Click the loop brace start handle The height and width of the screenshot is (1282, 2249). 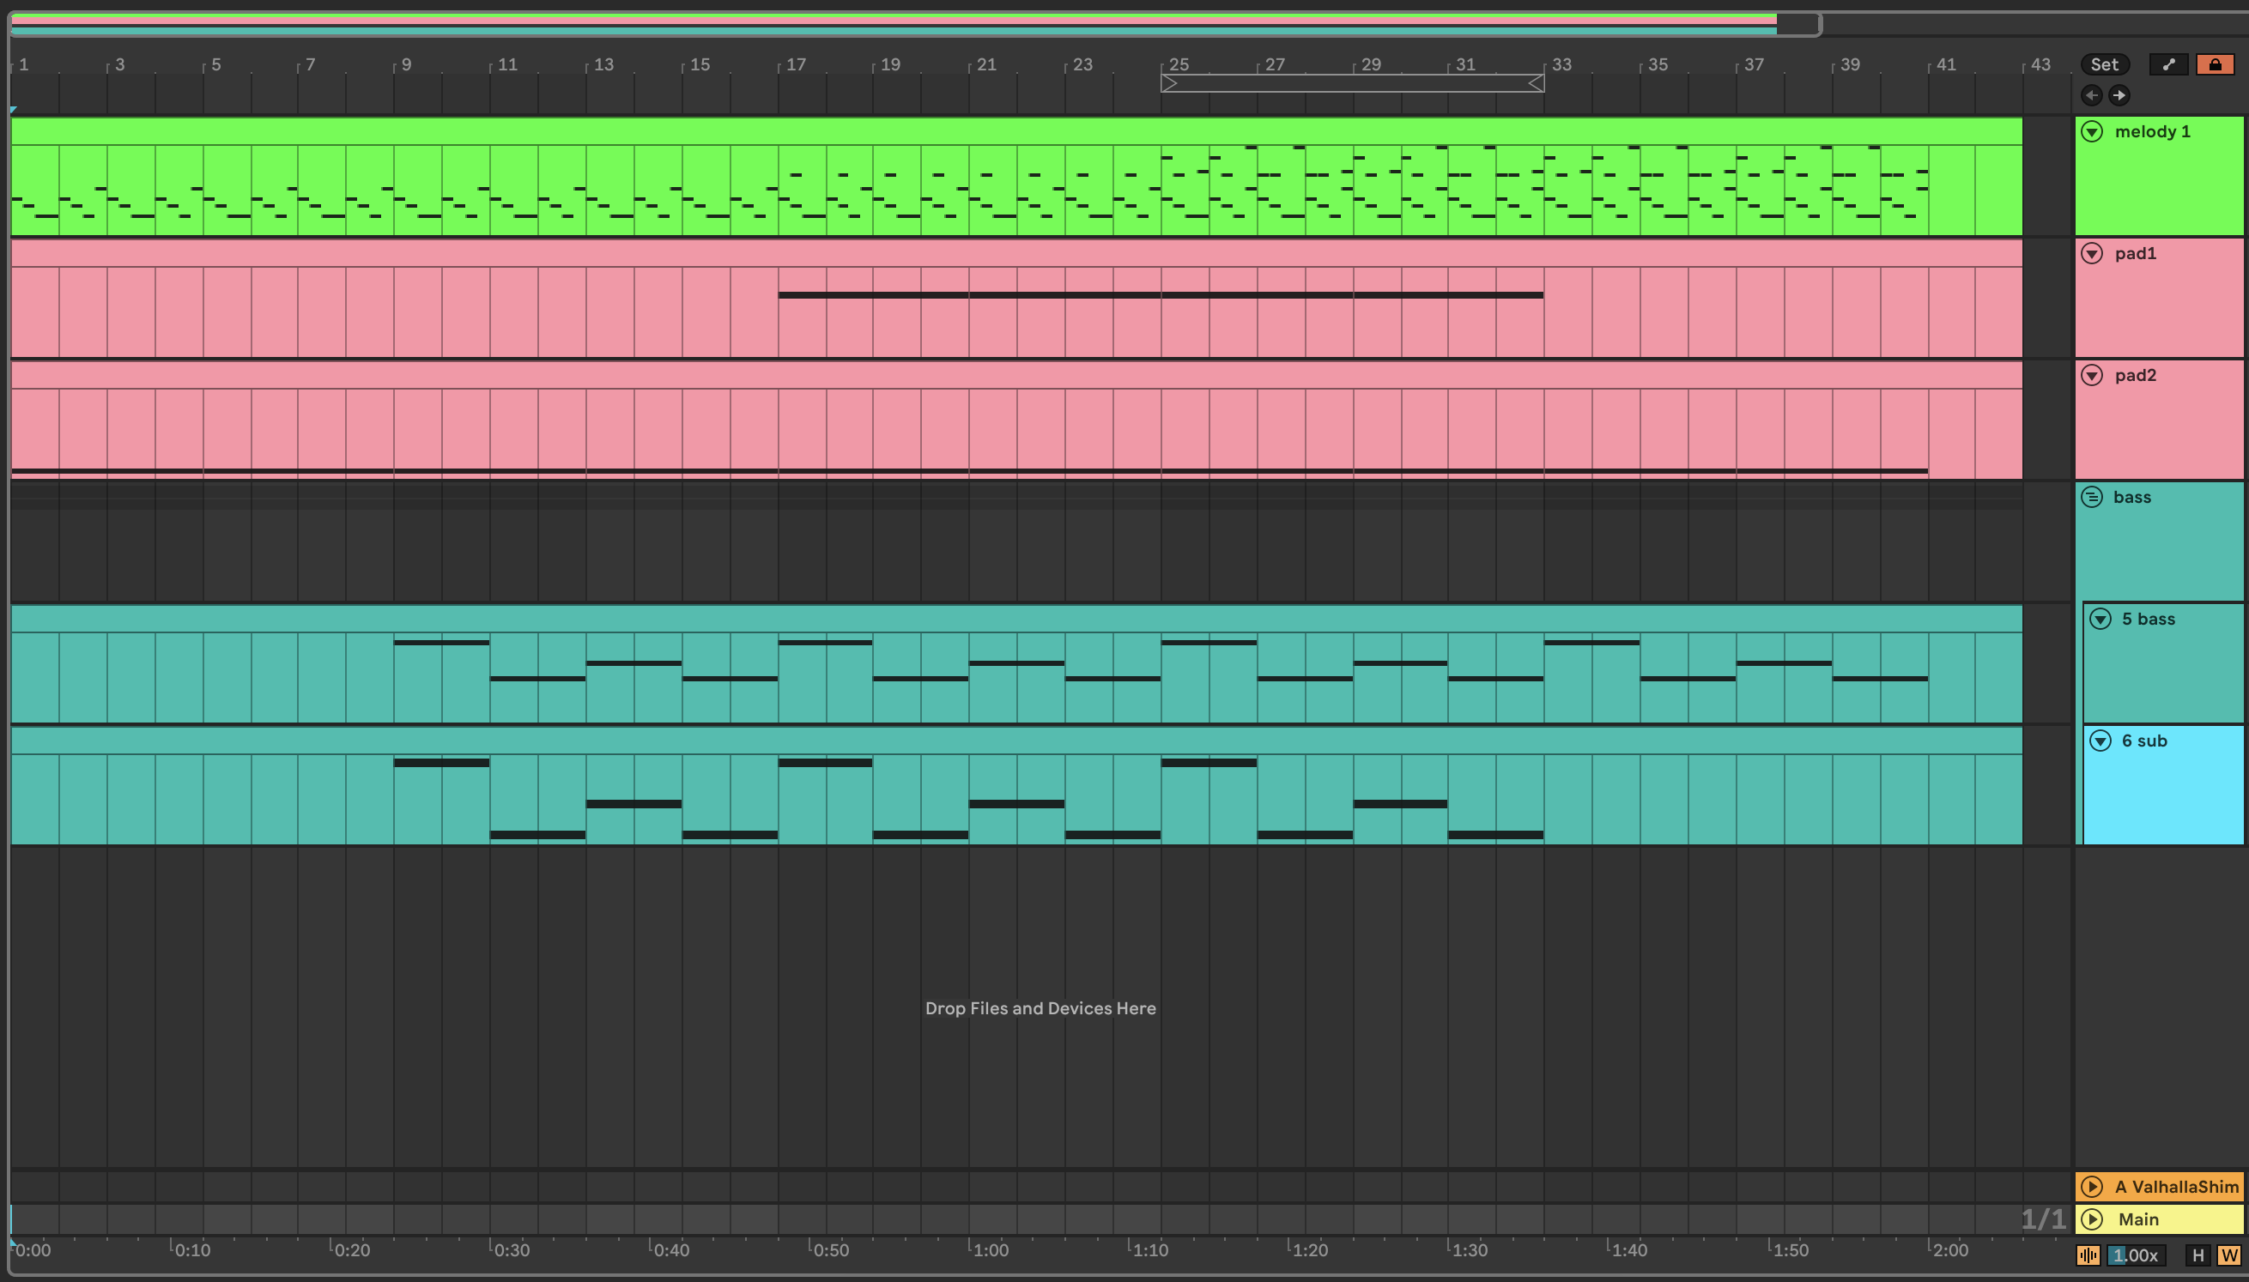point(1168,83)
